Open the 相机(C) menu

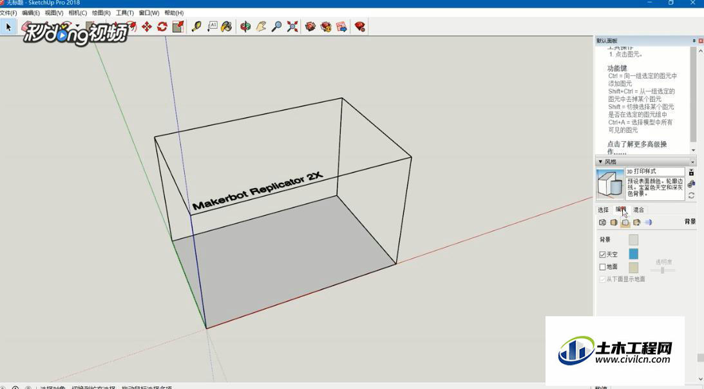click(x=78, y=13)
